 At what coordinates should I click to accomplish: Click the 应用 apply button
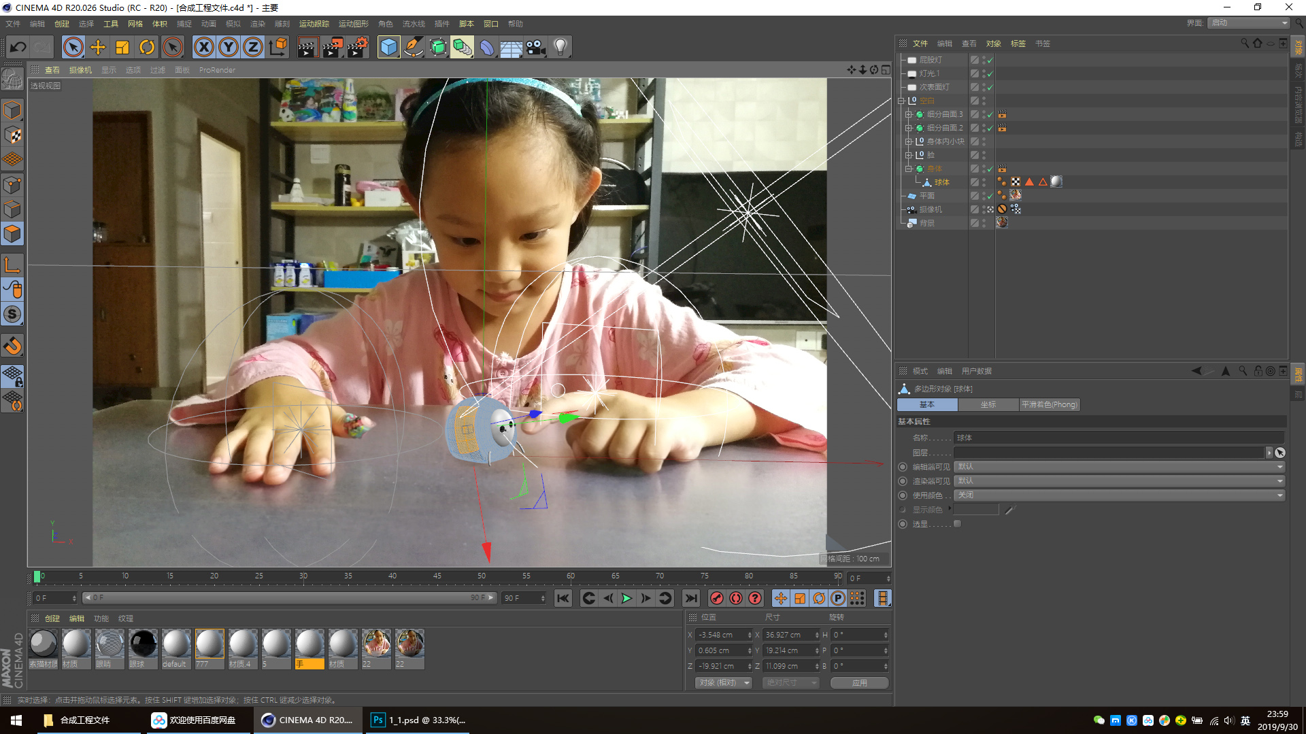[x=860, y=683]
